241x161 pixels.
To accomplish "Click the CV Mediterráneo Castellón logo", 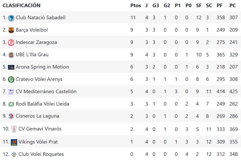I will (11, 92).
